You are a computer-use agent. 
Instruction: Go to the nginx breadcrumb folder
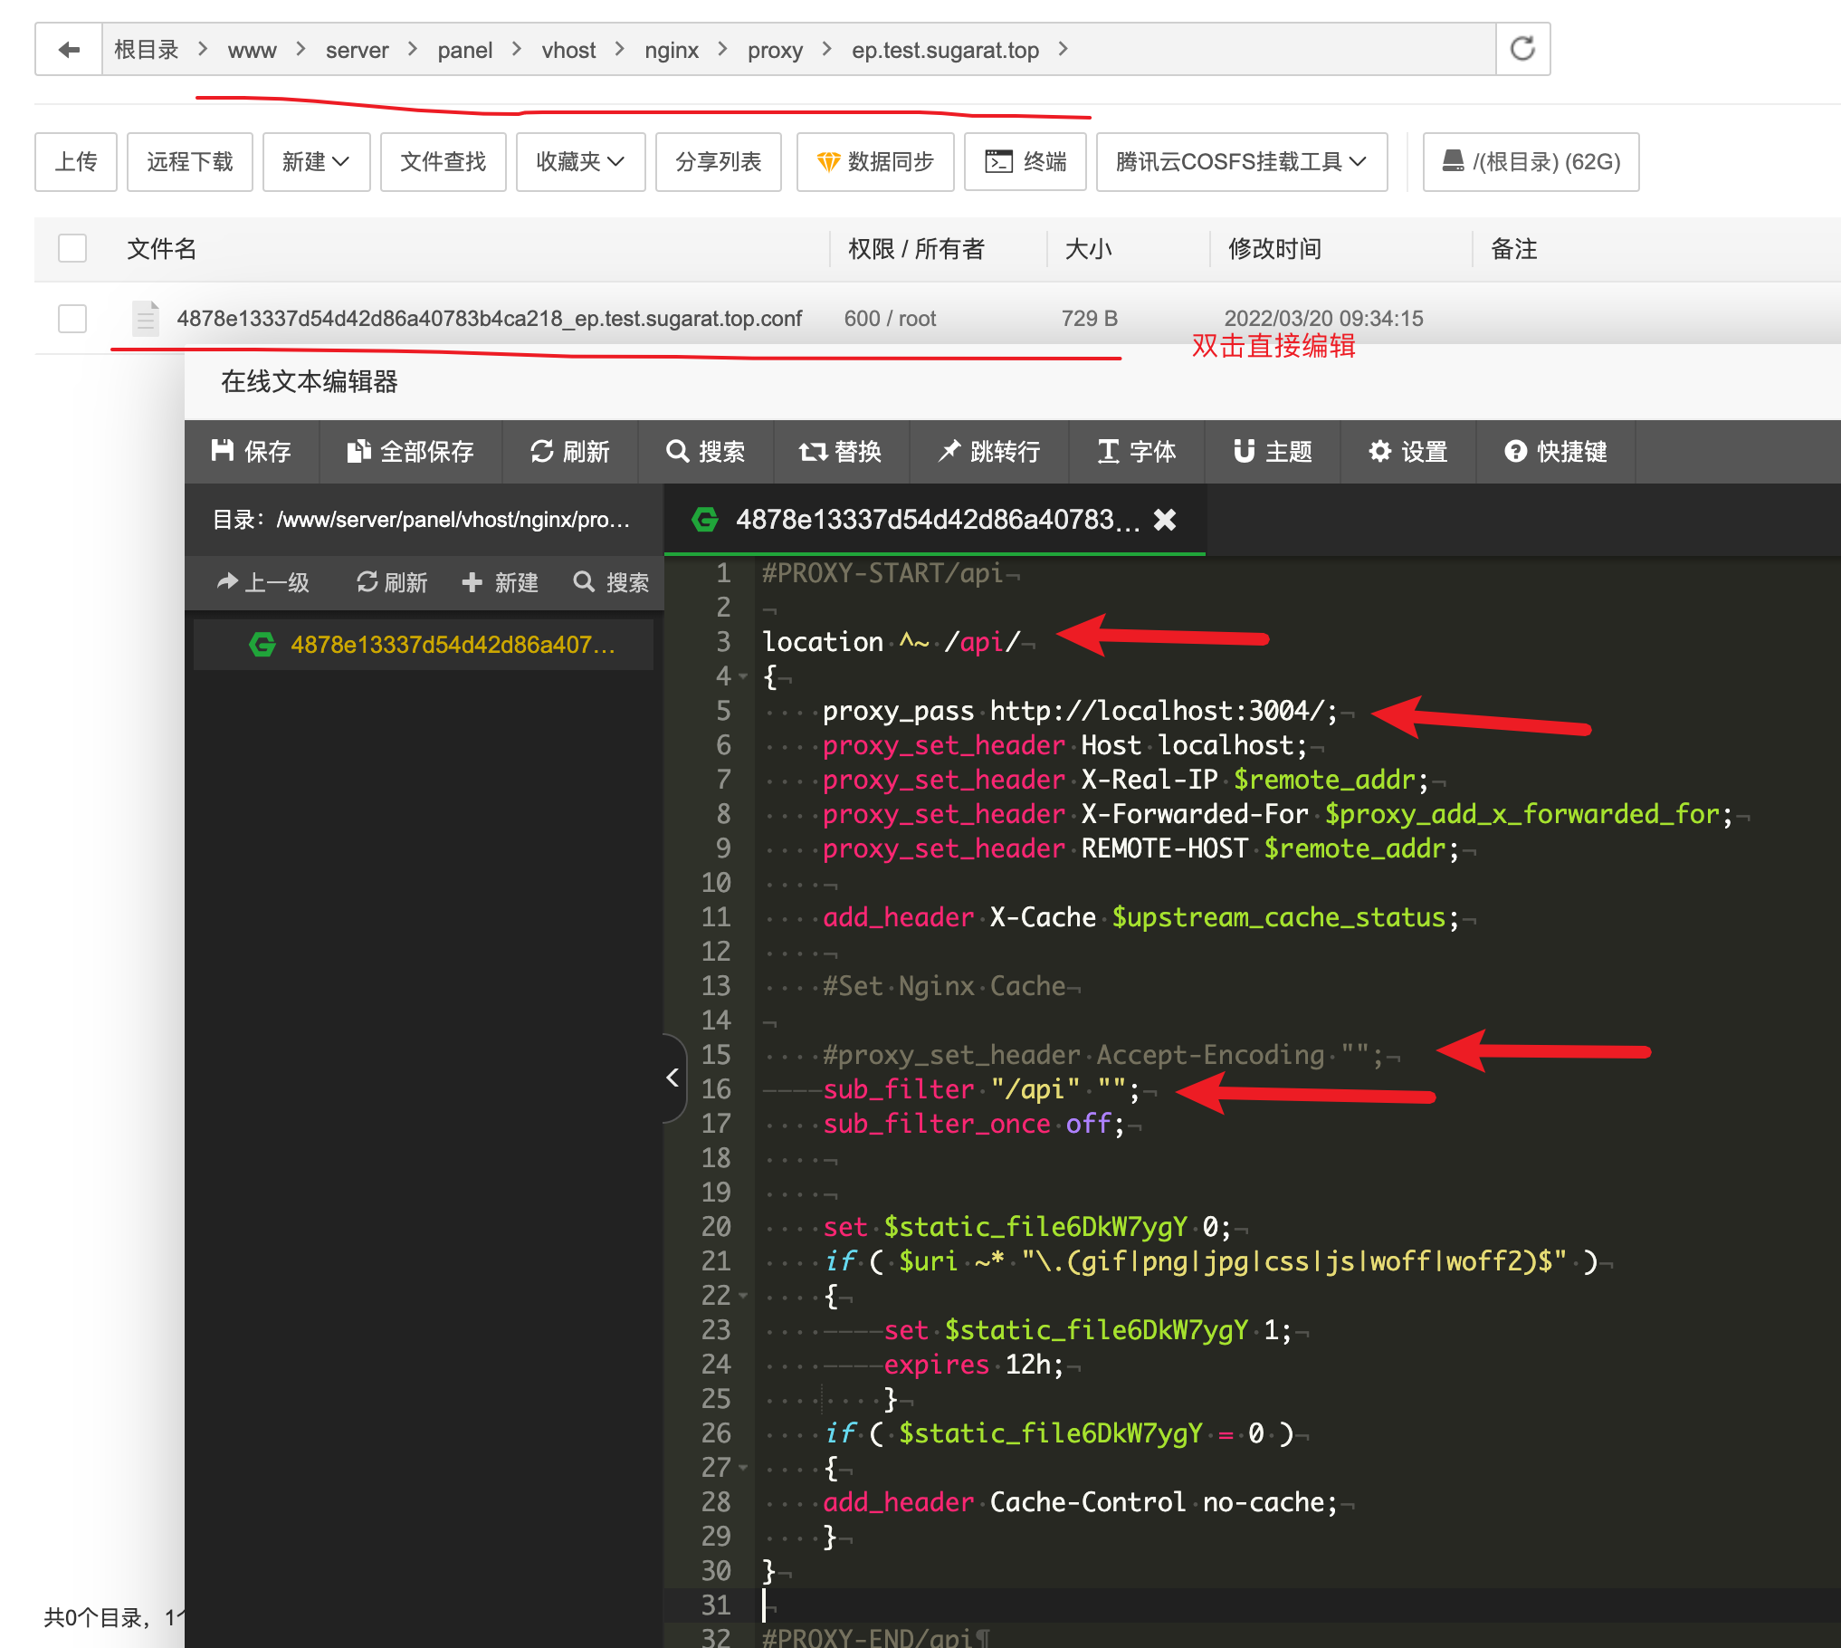pos(671,50)
